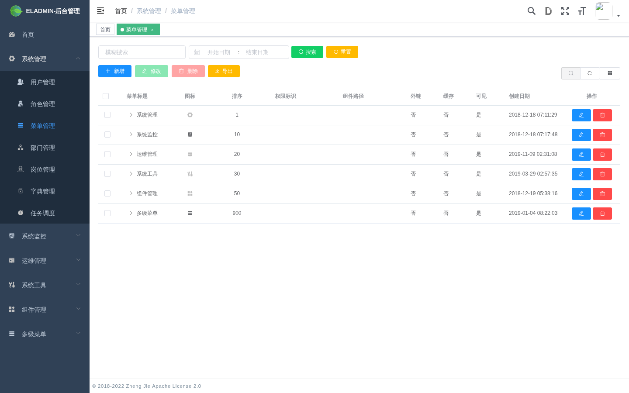The width and height of the screenshot is (629, 393).
Task: Click the yellow 重置 button
Action: point(342,52)
